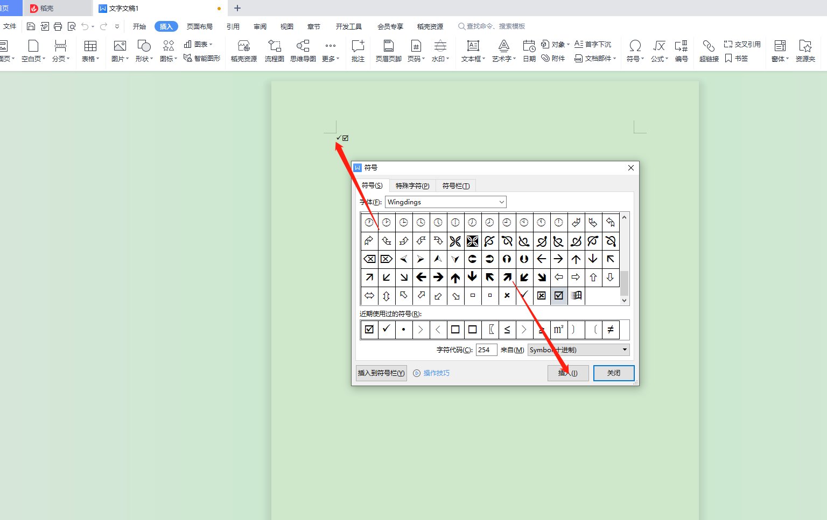Click the new tab plus button
Screen dimensions: 827x520
click(x=237, y=8)
